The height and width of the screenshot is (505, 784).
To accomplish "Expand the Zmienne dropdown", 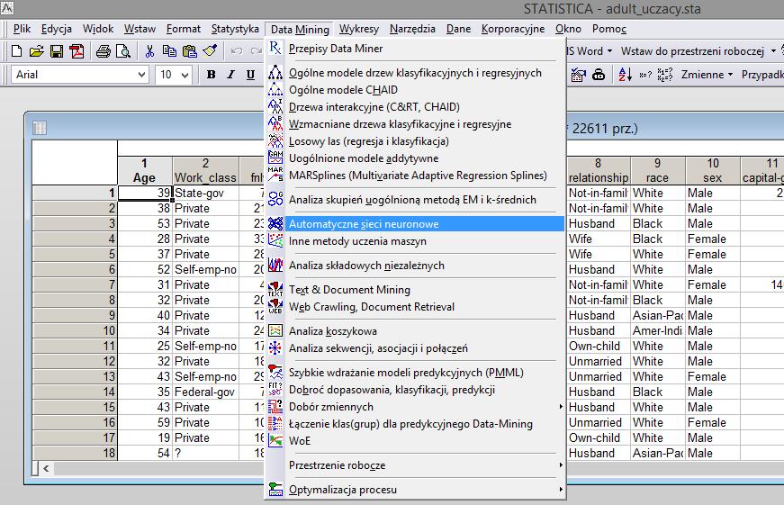I will coord(731,75).
